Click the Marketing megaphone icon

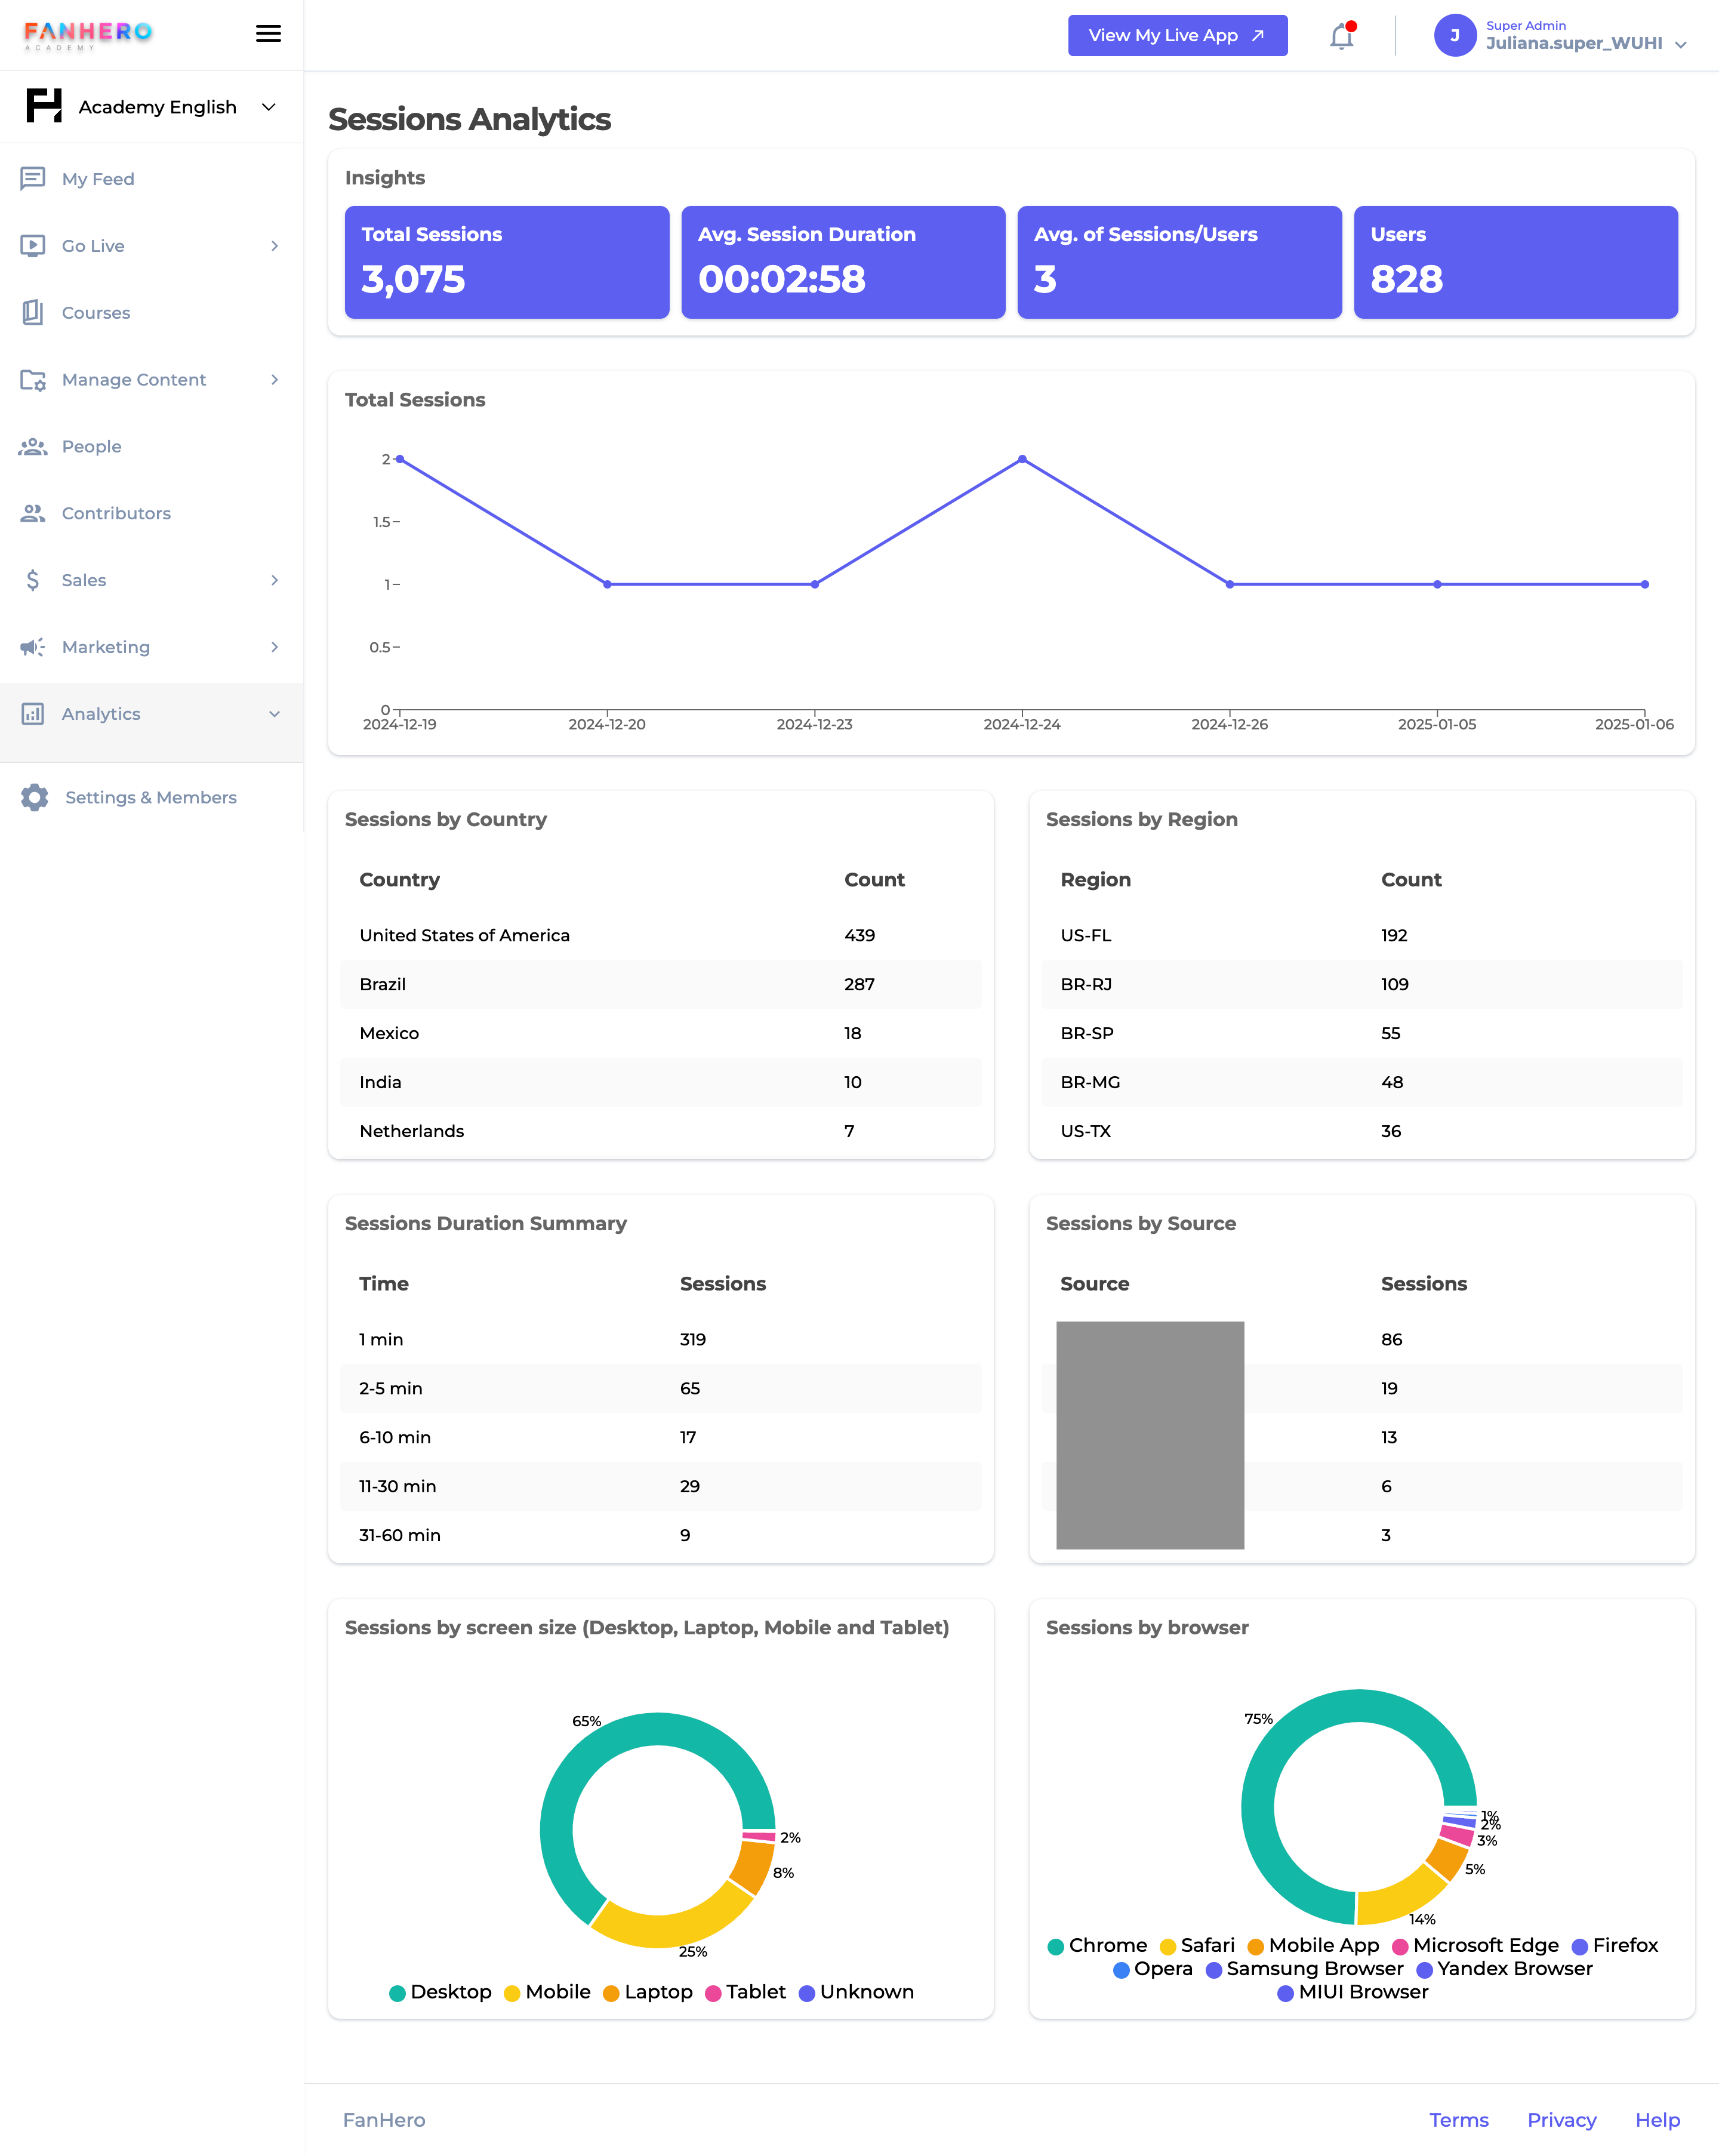[33, 647]
